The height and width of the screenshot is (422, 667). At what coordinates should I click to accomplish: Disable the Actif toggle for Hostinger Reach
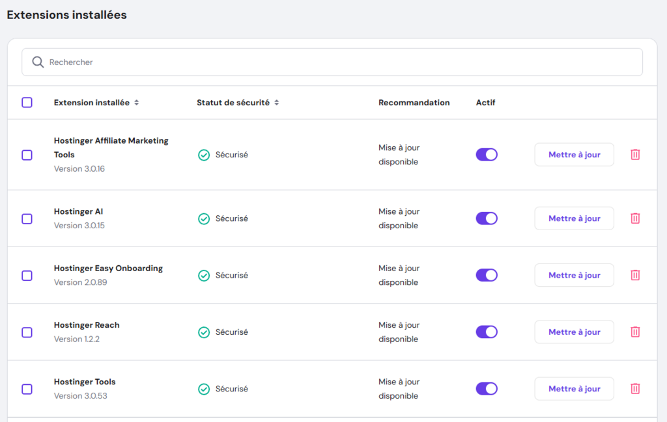[487, 332]
